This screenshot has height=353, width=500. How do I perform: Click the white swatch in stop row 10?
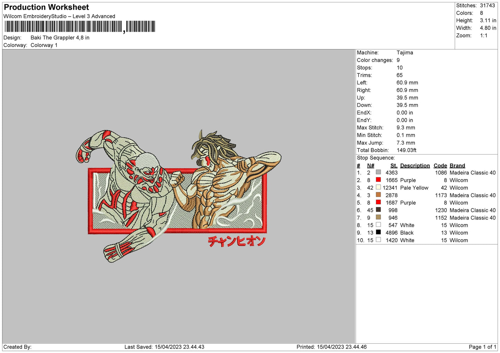(378, 240)
